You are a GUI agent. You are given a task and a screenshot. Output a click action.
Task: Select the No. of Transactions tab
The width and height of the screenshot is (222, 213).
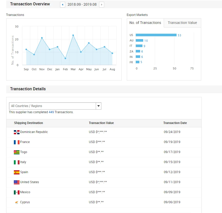pos(145,23)
